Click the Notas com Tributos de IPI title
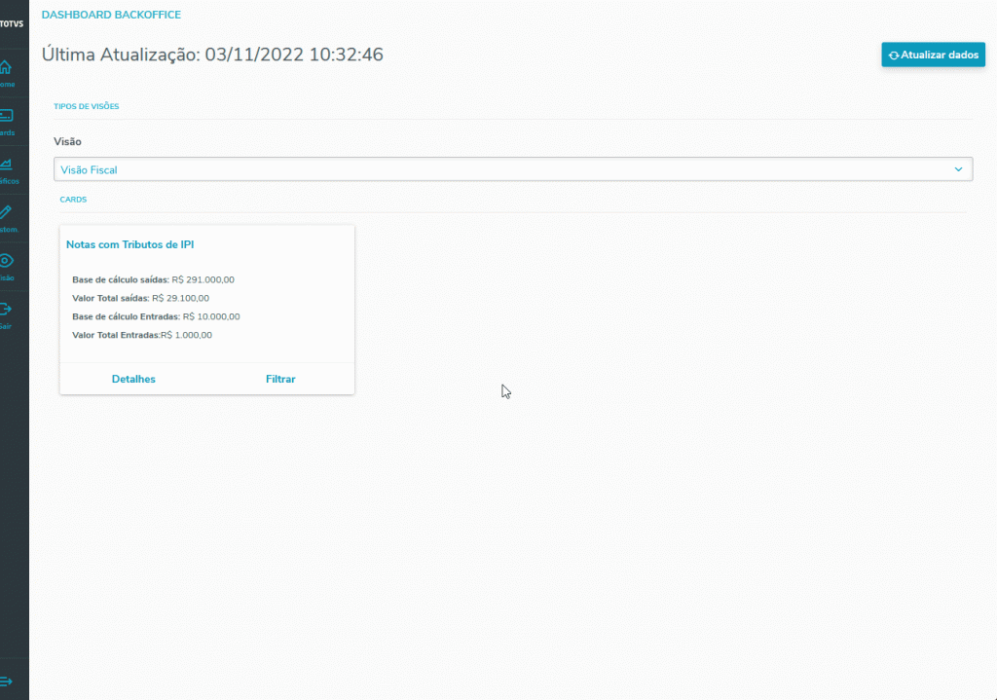The image size is (997, 700). [129, 244]
